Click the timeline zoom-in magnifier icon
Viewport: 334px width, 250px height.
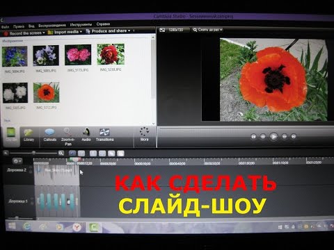pyautogui.click(x=61, y=153)
